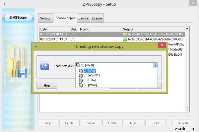Image resolution: width=199 pixels, height=132 pixels.
Task: Click the Point button
Action: coord(156,123)
